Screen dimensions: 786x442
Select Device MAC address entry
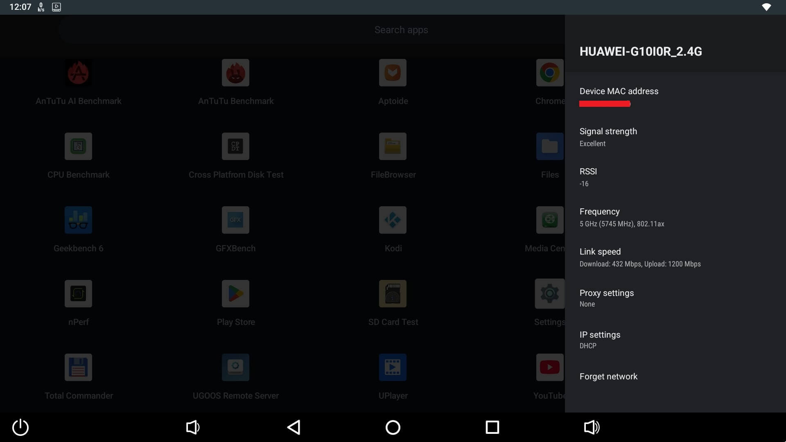tap(619, 96)
